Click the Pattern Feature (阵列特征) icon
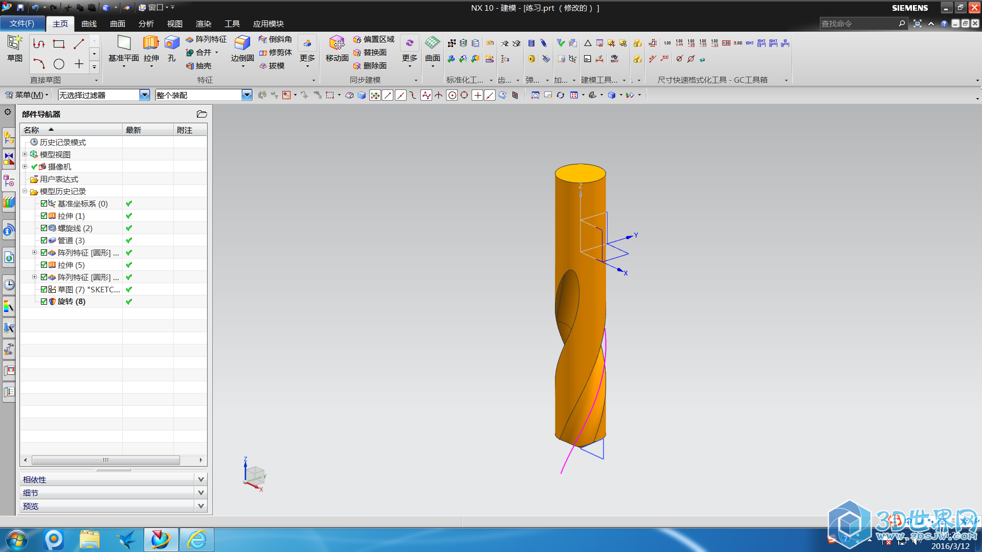 [x=206, y=39]
